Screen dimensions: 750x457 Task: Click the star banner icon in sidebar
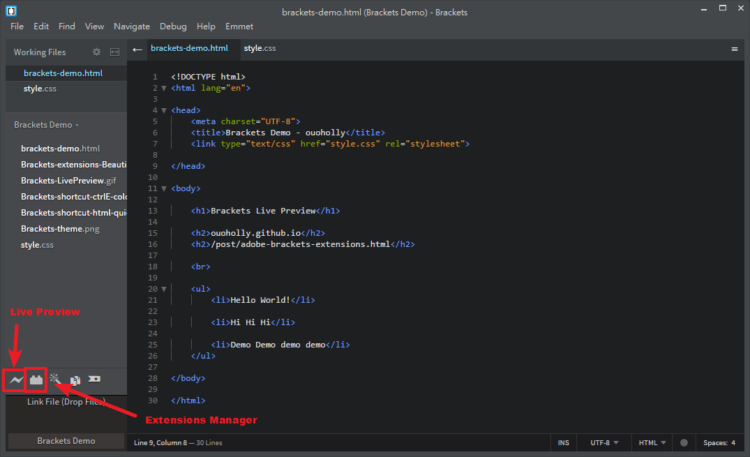coord(94,379)
